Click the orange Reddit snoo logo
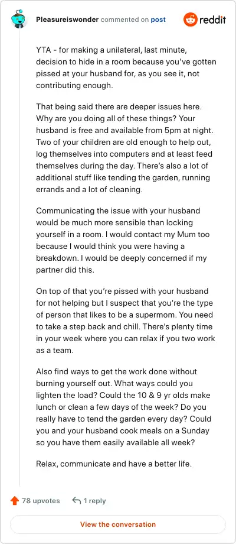The width and height of the screenshot is (236, 544). [189, 20]
